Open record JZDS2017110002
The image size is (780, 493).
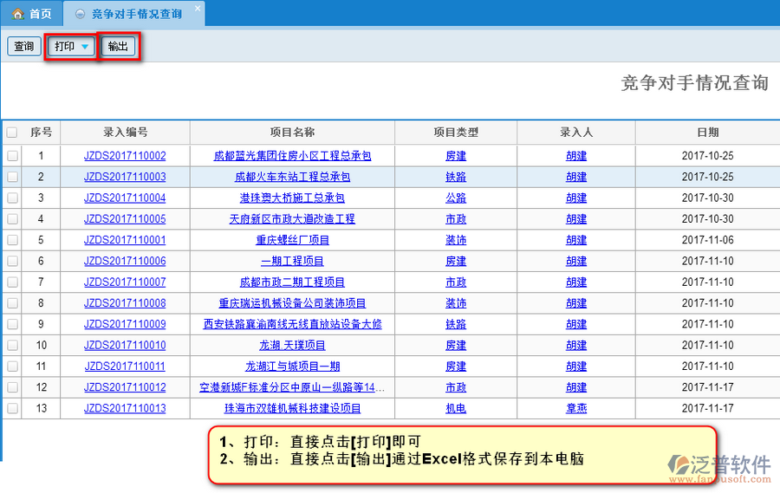[x=125, y=156]
